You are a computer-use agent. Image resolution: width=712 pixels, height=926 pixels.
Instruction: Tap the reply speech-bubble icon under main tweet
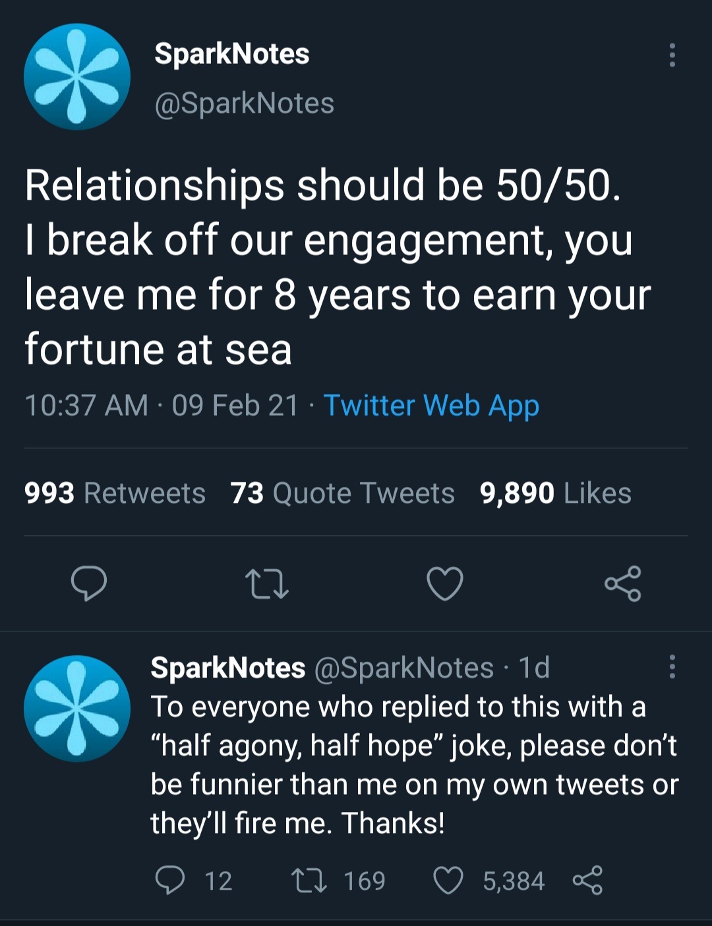pos(89,583)
